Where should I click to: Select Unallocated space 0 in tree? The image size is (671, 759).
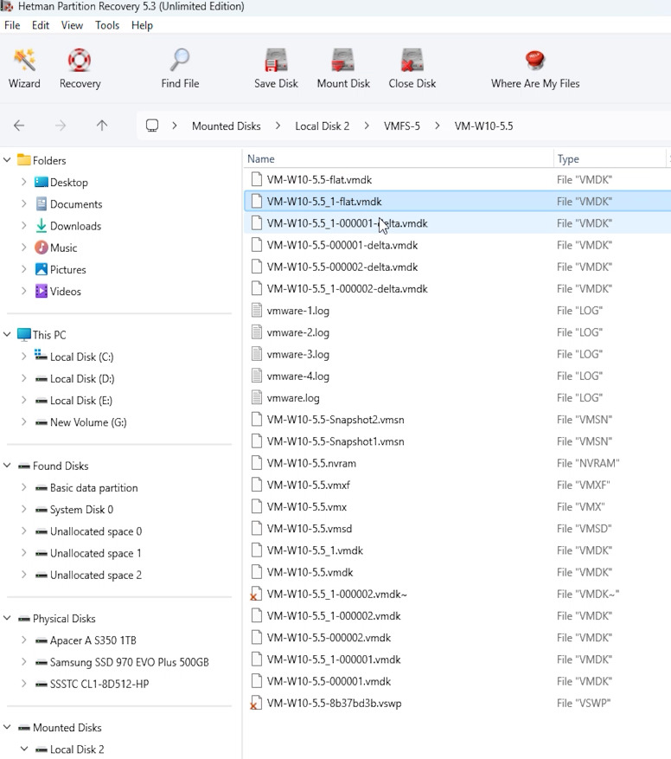96,531
